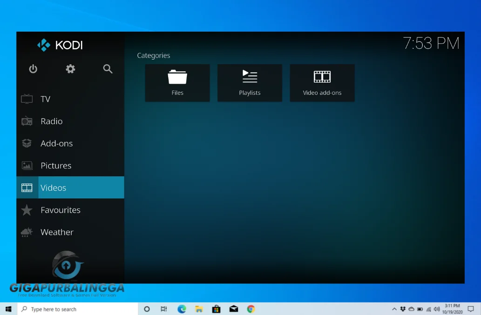Image resolution: width=481 pixels, height=315 pixels.
Task: Click the Windows Start button
Action: click(x=8, y=308)
